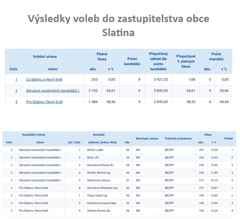The image size is (240, 219).
Task: Select recalculated percent 38,55
Action: click(x=191, y=102)
